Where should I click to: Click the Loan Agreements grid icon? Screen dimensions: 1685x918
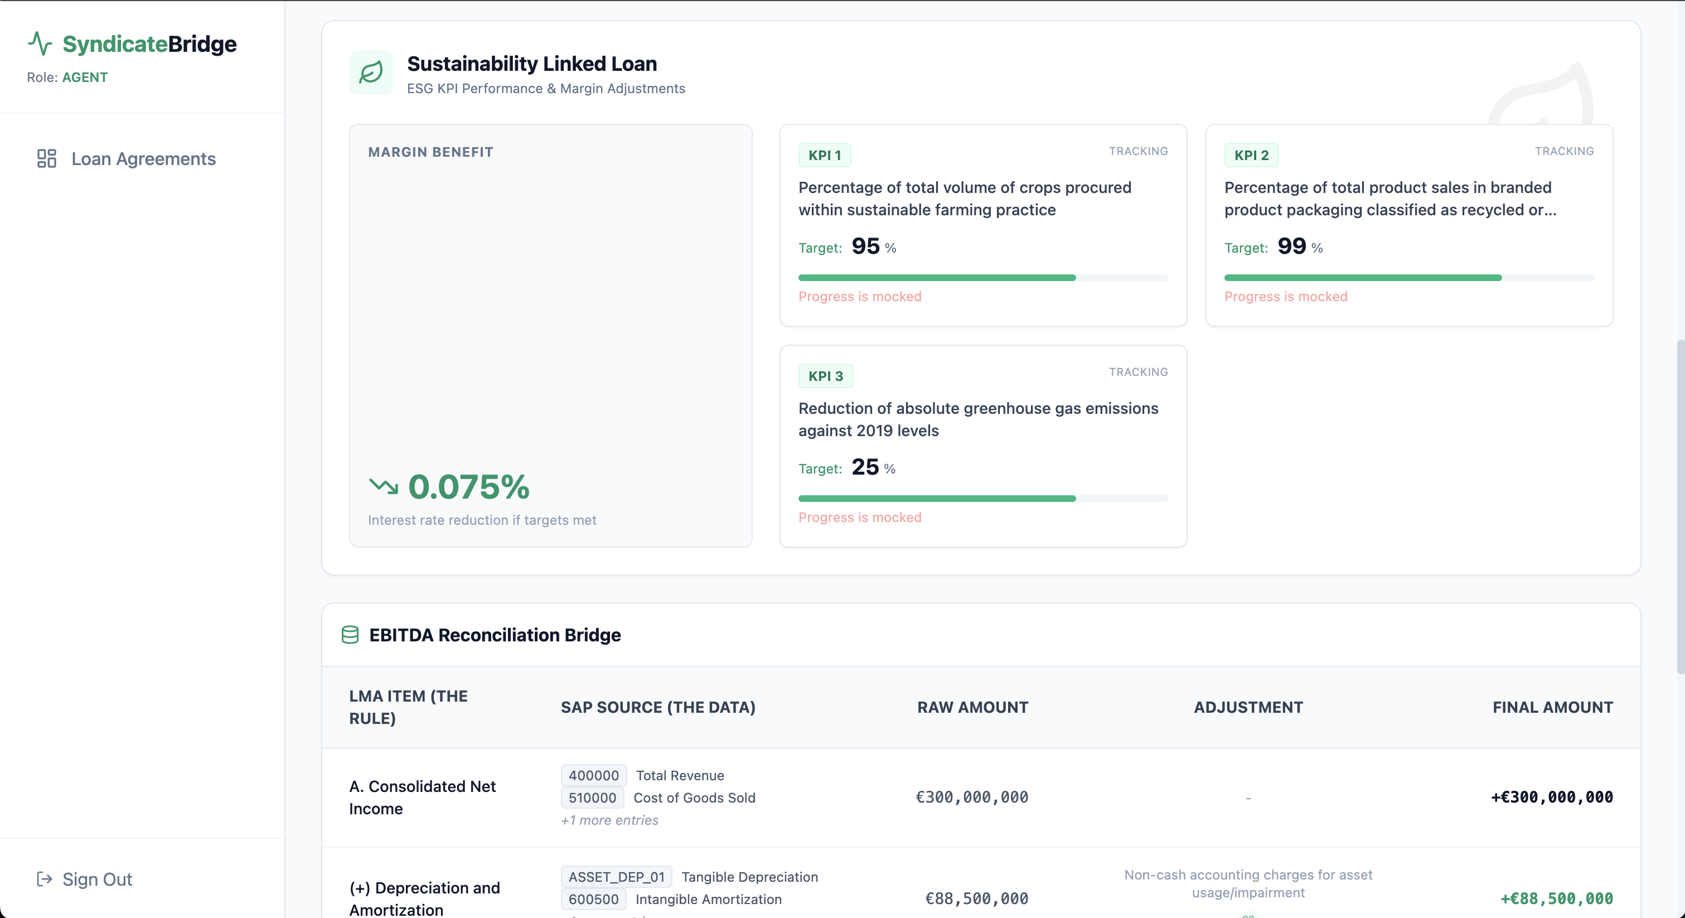coord(46,159)
